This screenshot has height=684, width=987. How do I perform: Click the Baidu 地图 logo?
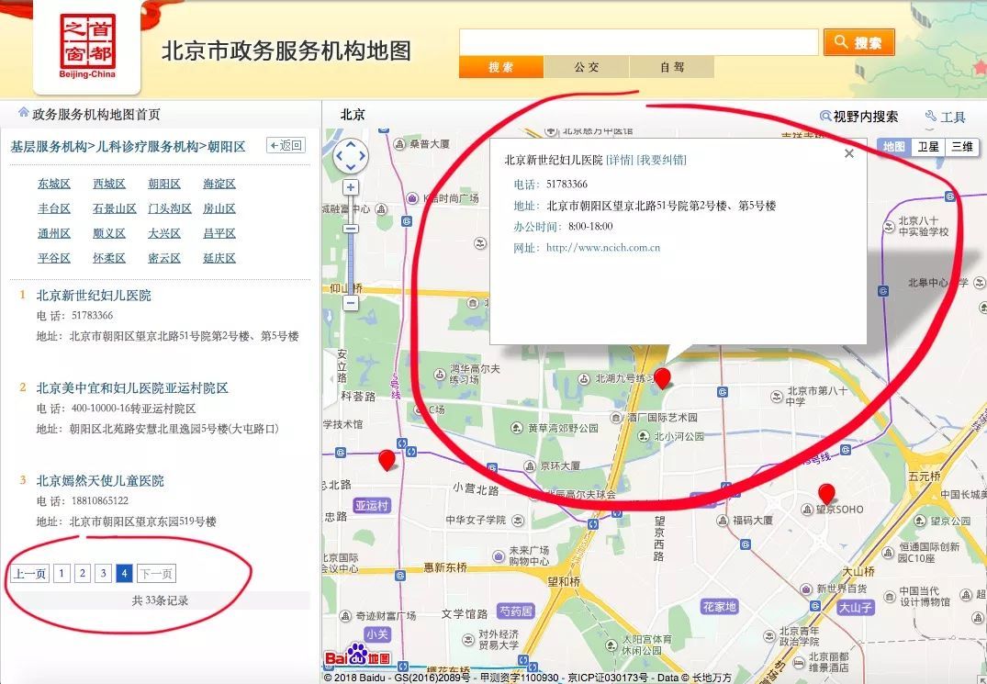358,655
